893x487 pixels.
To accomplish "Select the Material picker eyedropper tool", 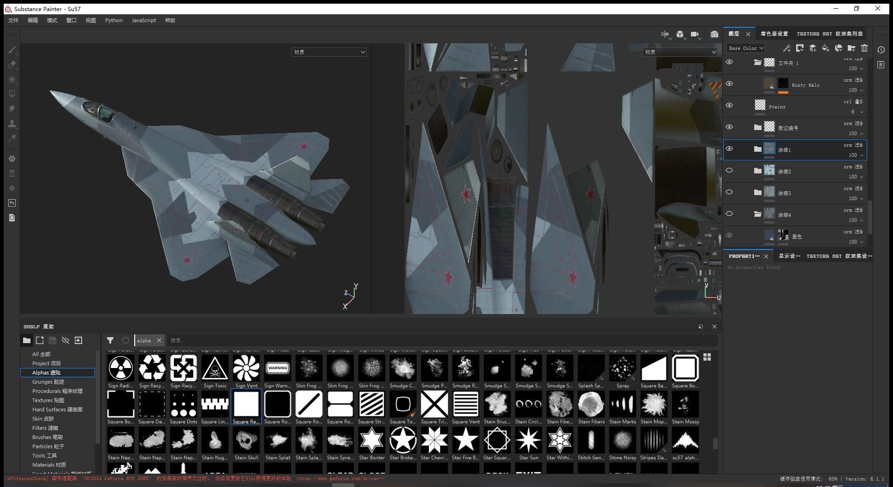I will tap(12, 138).
